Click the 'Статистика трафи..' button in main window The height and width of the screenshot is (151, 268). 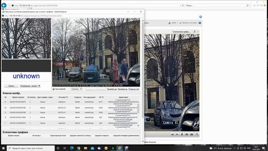point(181,32)
